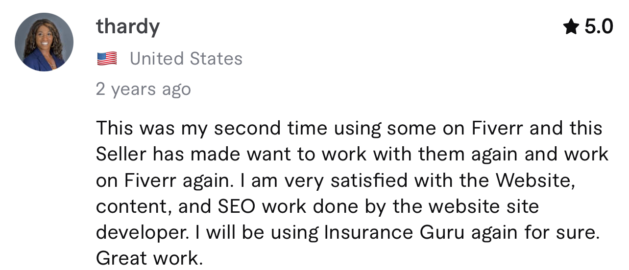This screenshot has width=629, height=270.
Task: Click the black star rating icon
Action: 571,27
